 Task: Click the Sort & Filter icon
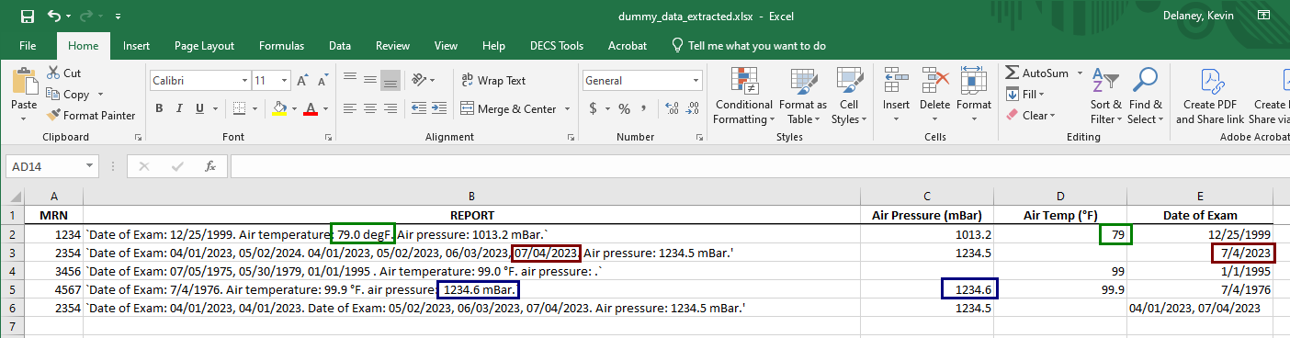point(1105,96)
